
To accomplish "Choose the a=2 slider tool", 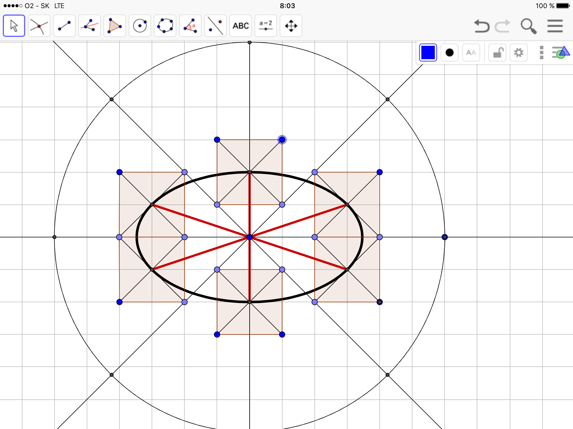I will (266, 26).
